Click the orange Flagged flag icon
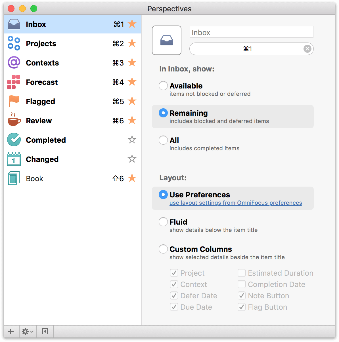The width and height of the screenshot is (339, 342). [14, 101]
